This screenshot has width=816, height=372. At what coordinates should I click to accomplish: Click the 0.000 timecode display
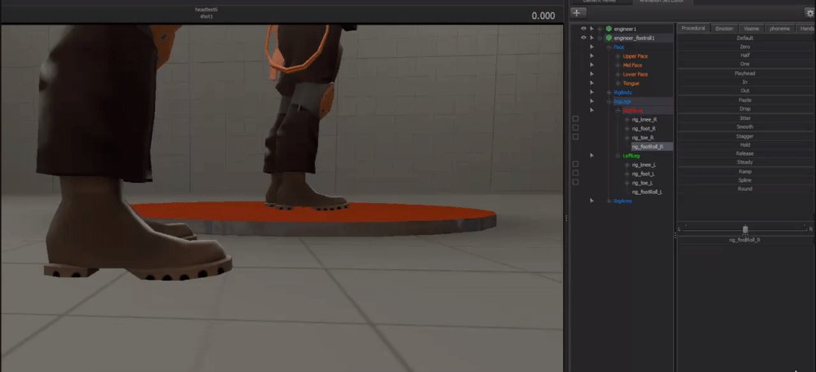[543, 15]
